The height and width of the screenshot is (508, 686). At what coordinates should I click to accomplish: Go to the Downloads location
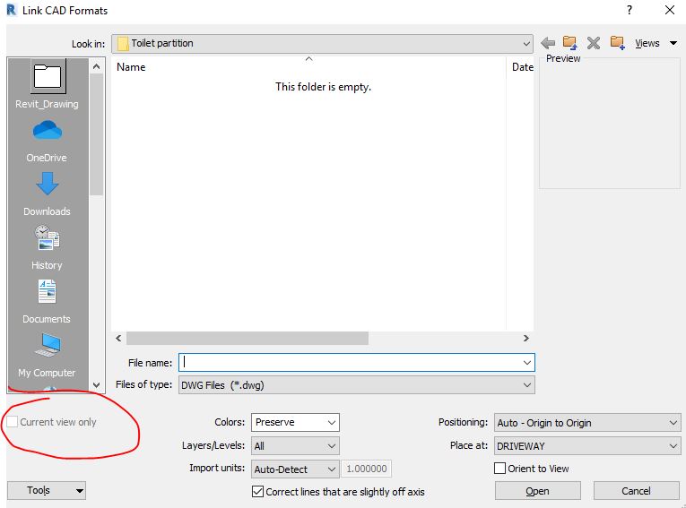[x=47, y=194]
